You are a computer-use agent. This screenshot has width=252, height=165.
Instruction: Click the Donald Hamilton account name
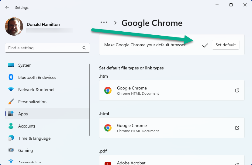[43, 24]
